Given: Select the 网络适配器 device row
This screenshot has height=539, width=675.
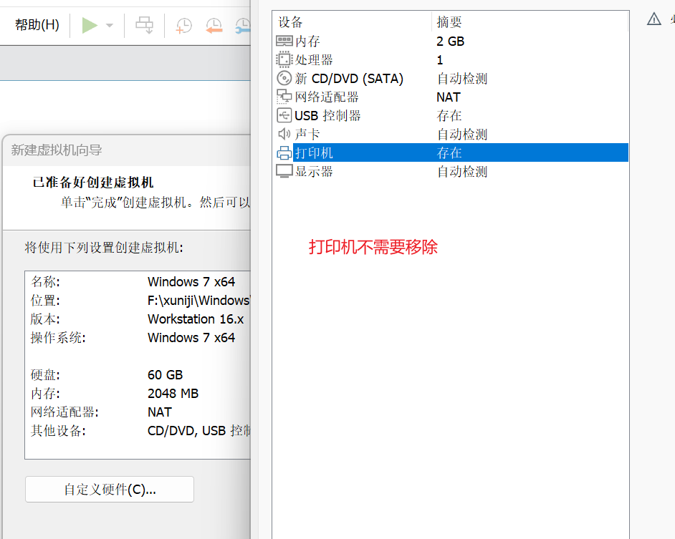Looking at the screenshot, I should click(451, 97).
